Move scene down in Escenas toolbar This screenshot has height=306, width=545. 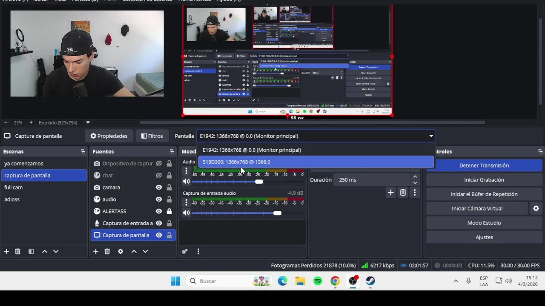point(56,251)
